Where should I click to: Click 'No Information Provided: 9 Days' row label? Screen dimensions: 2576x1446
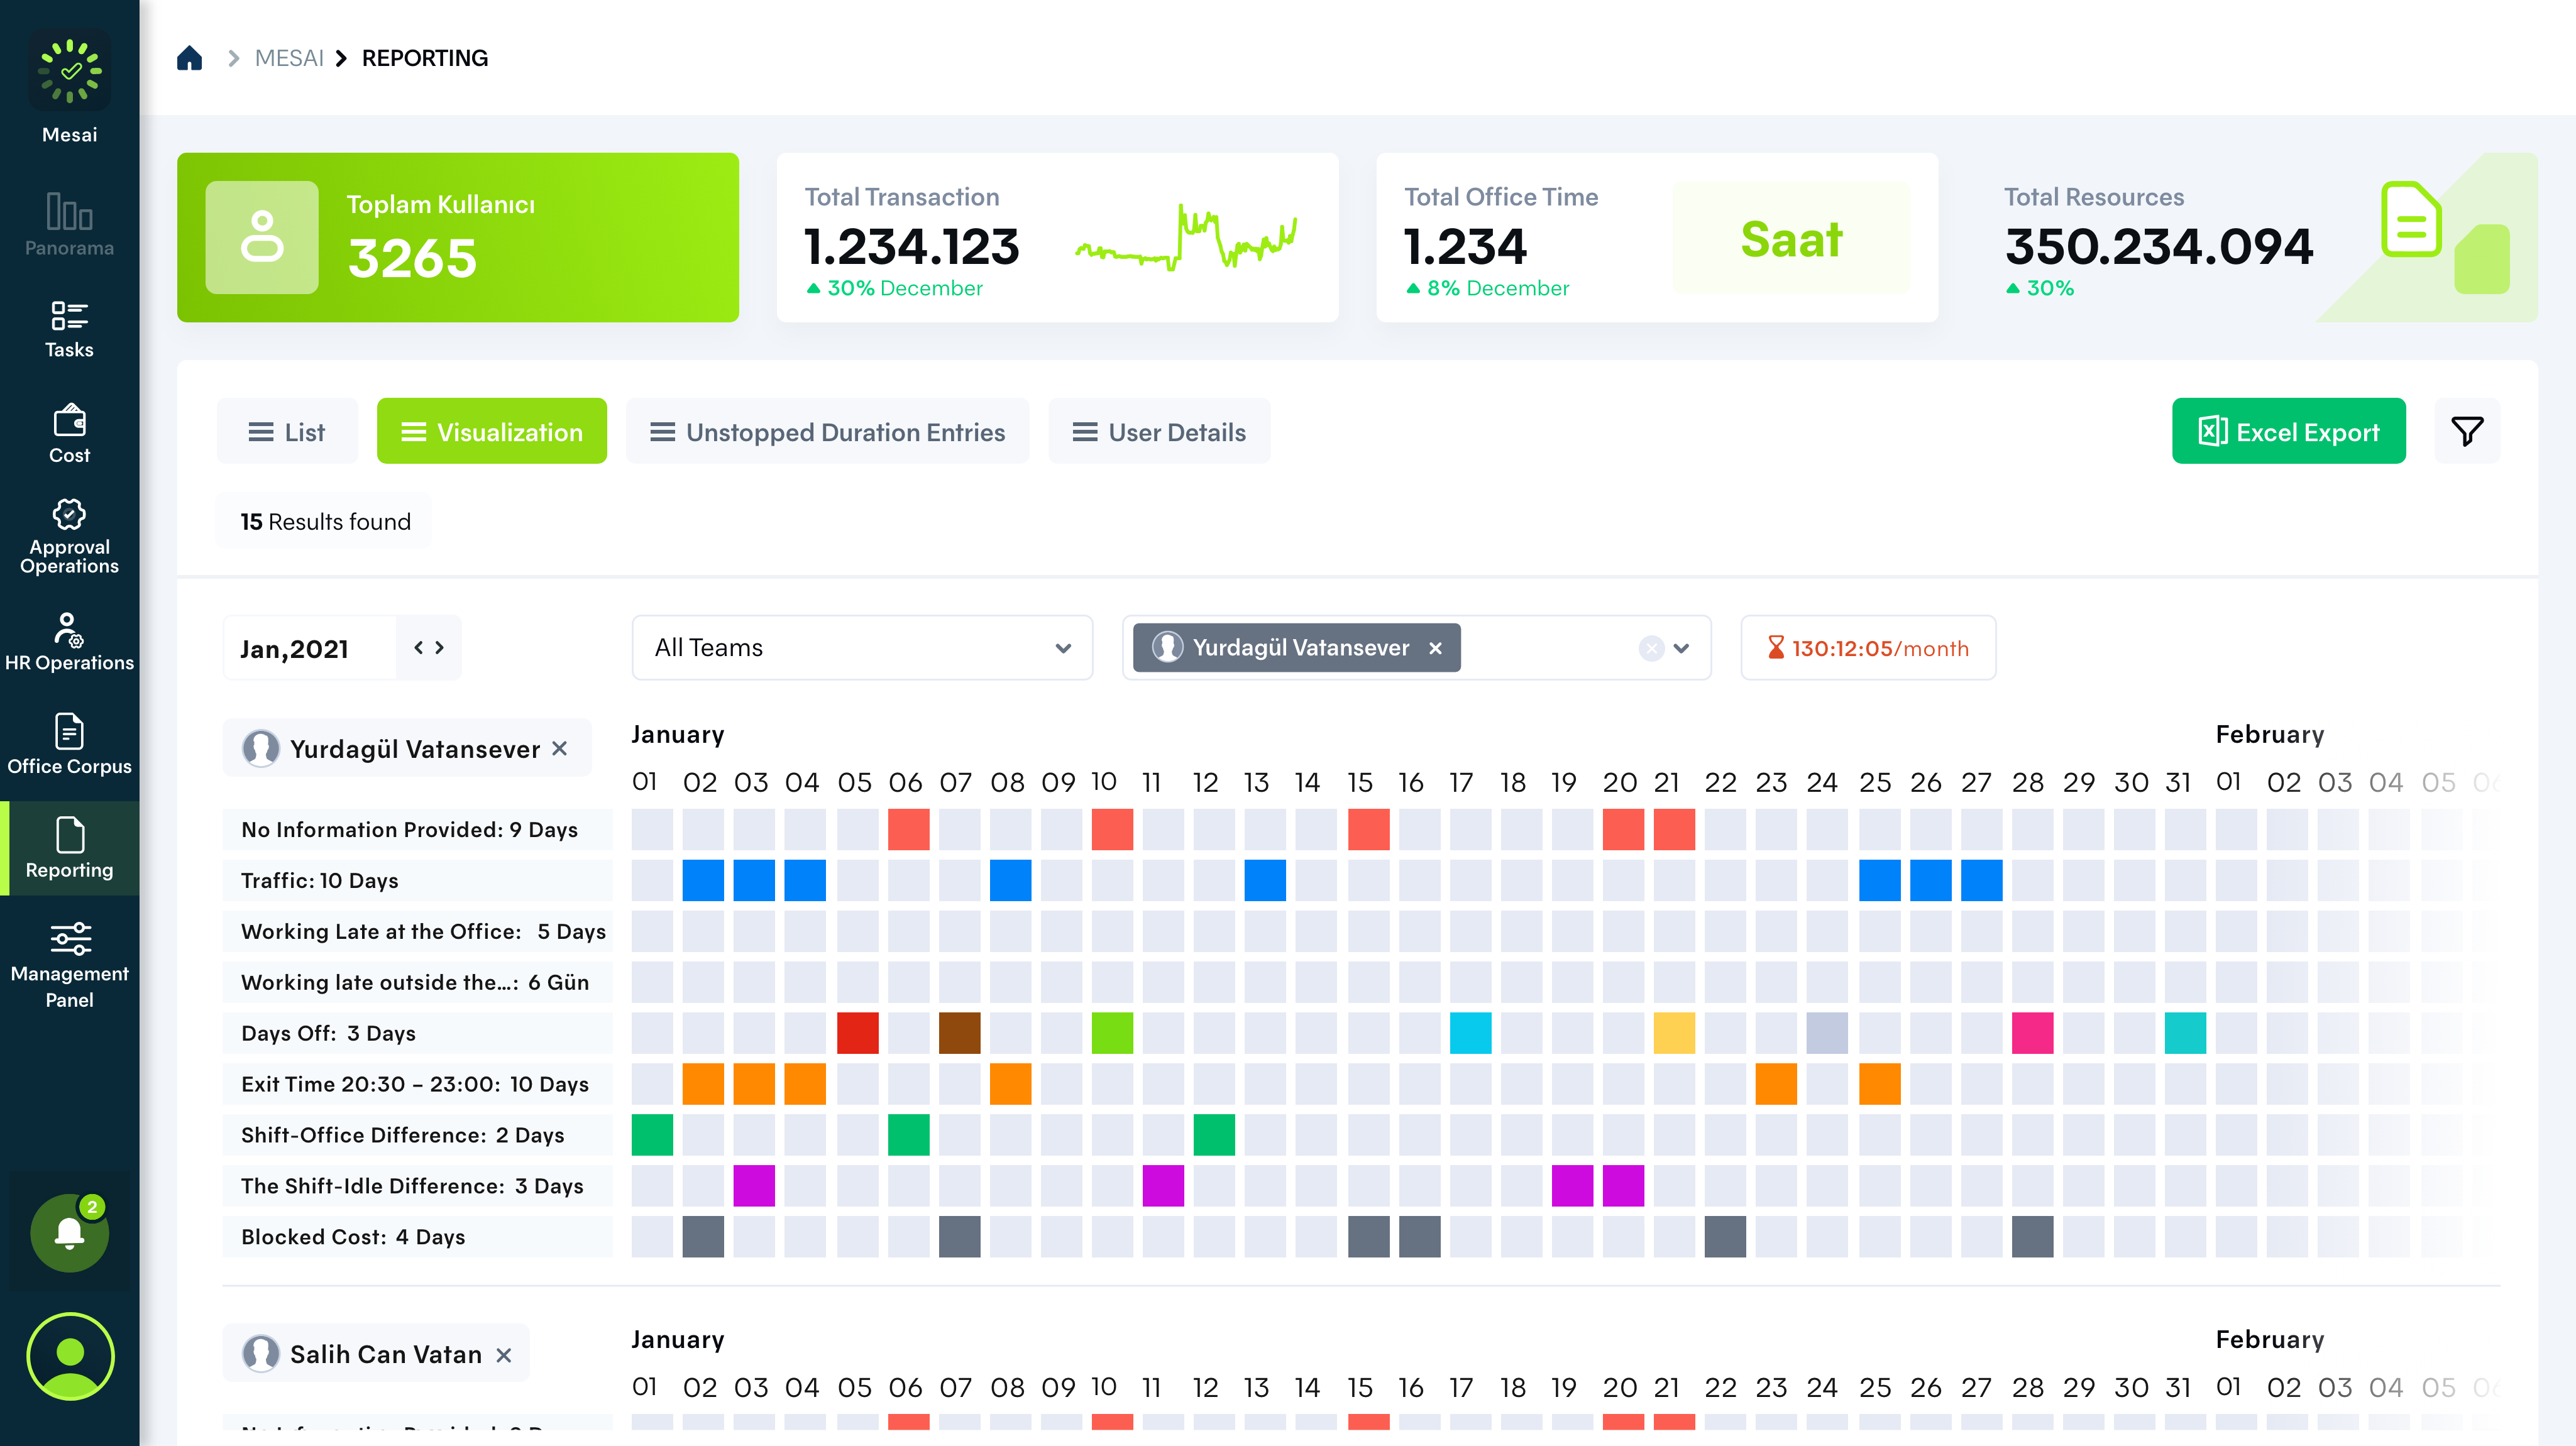tap(418, 829)
